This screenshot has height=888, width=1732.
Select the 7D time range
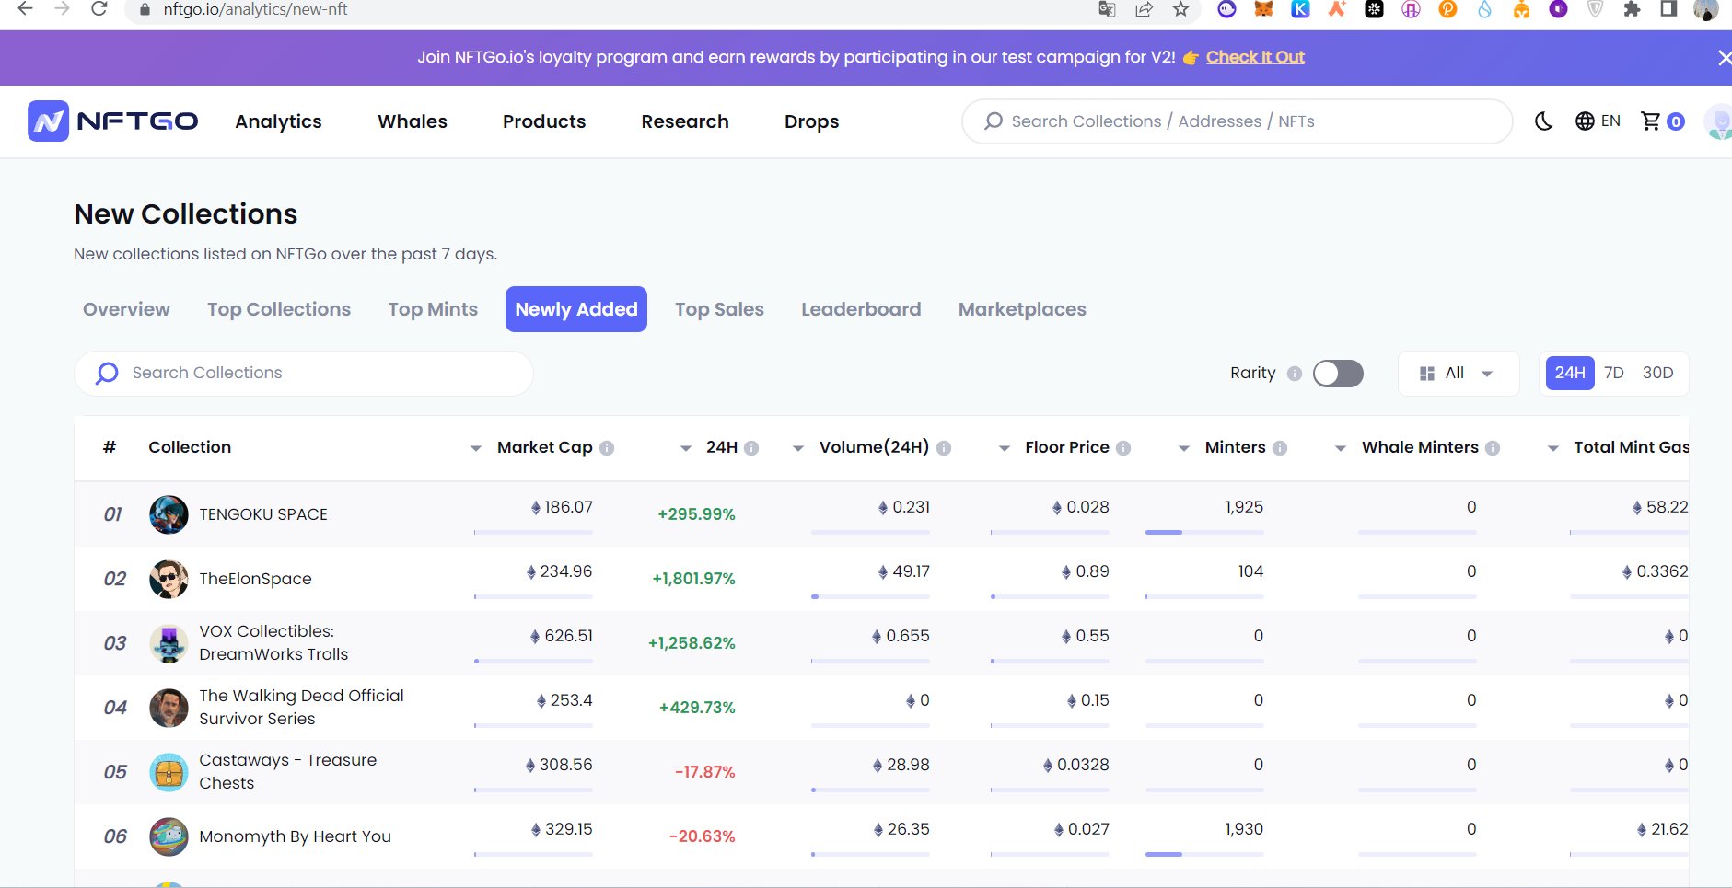pyautogui.click(x=1613, y=373)
